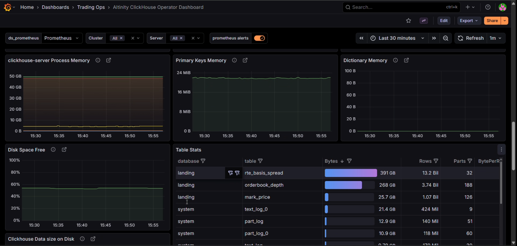Expand the Prometheus datasource dropdown
517x246 pixels.
[62, 38]
